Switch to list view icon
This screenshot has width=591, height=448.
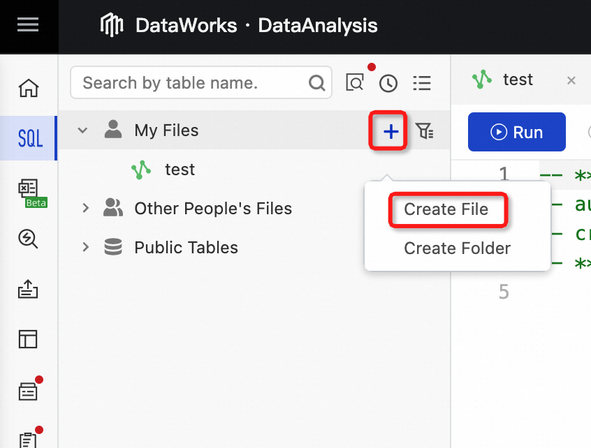coord(422,82)
